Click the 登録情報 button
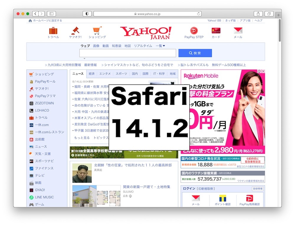 (x=258, y=189)
